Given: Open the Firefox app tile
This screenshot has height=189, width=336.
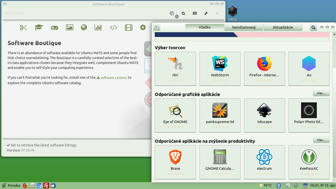Looking at the screenshot, I should click(265, 69).
